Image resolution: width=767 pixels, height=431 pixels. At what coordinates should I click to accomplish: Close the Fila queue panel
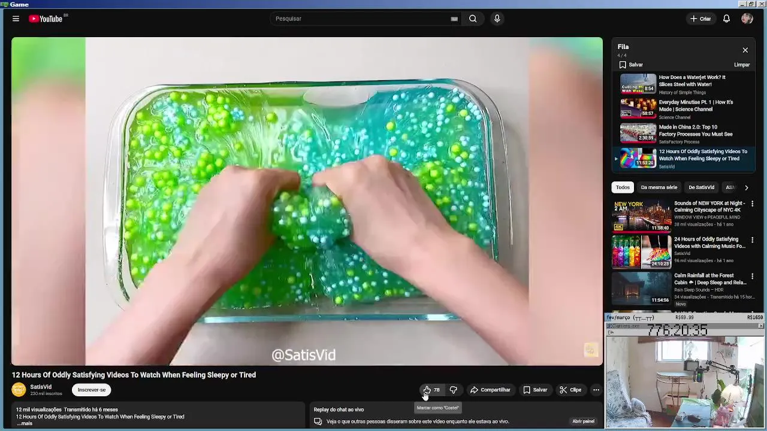pyautogui.click(x=745, y=50)
